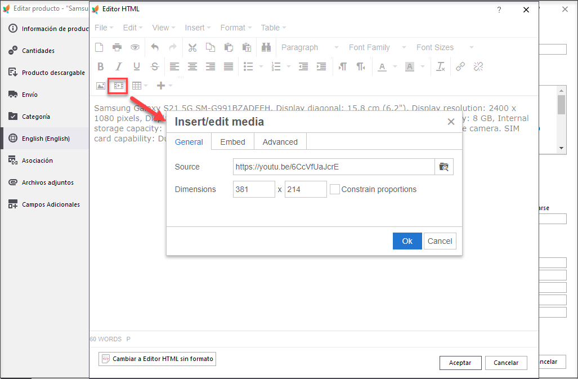Screen dimensions: 578x379
Task: Set right-to-left text direction
Action: (361, 66)
